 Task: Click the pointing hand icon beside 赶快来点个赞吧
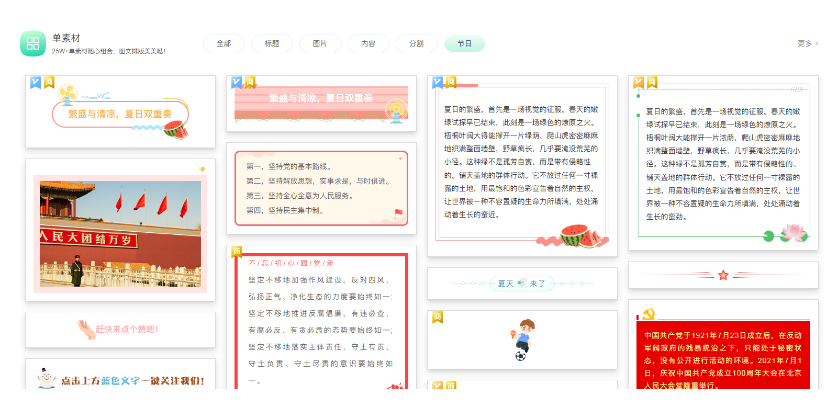coord(86,329)
